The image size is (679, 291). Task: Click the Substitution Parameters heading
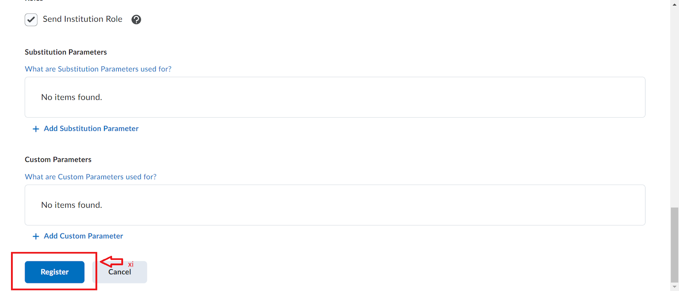(66, 52)
